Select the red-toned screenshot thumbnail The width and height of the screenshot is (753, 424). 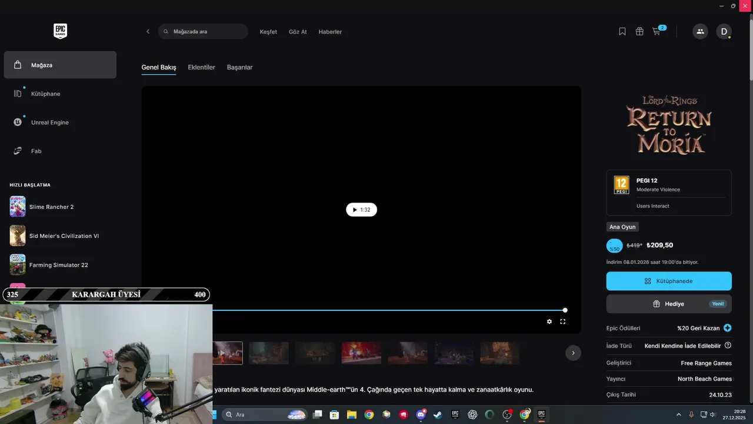(x=361, y=353)
